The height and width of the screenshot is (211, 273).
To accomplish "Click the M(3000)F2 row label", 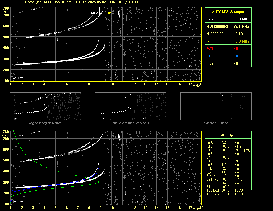I will point(215,34).
